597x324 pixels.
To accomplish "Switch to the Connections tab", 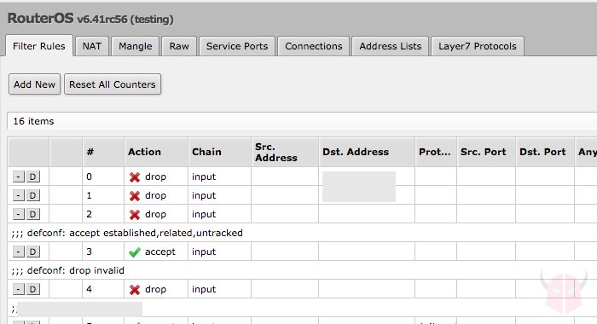I will [x=313, y=46].
